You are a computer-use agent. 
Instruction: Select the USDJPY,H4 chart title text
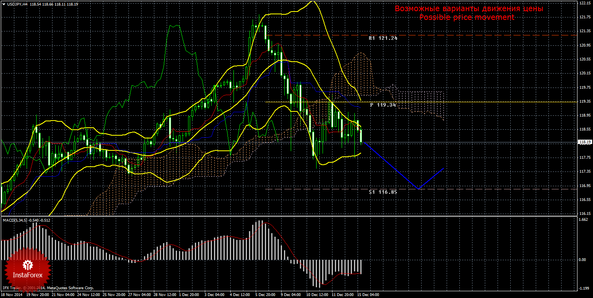click(16, 4)
